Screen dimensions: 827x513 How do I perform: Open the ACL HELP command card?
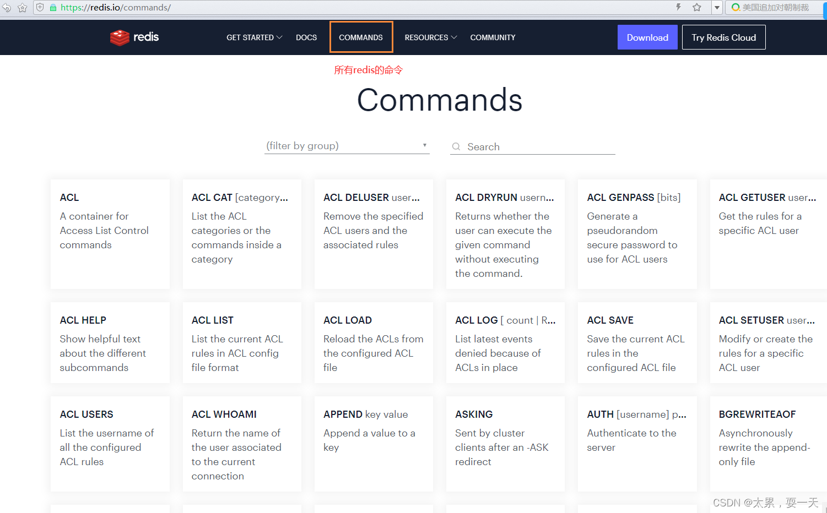[110, 342]
